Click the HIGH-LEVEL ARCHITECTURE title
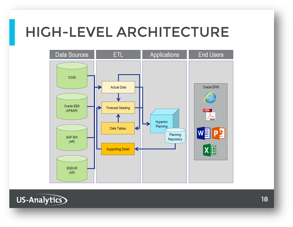Viewport: 293px width, 227px height. click(x=127, y=32)
